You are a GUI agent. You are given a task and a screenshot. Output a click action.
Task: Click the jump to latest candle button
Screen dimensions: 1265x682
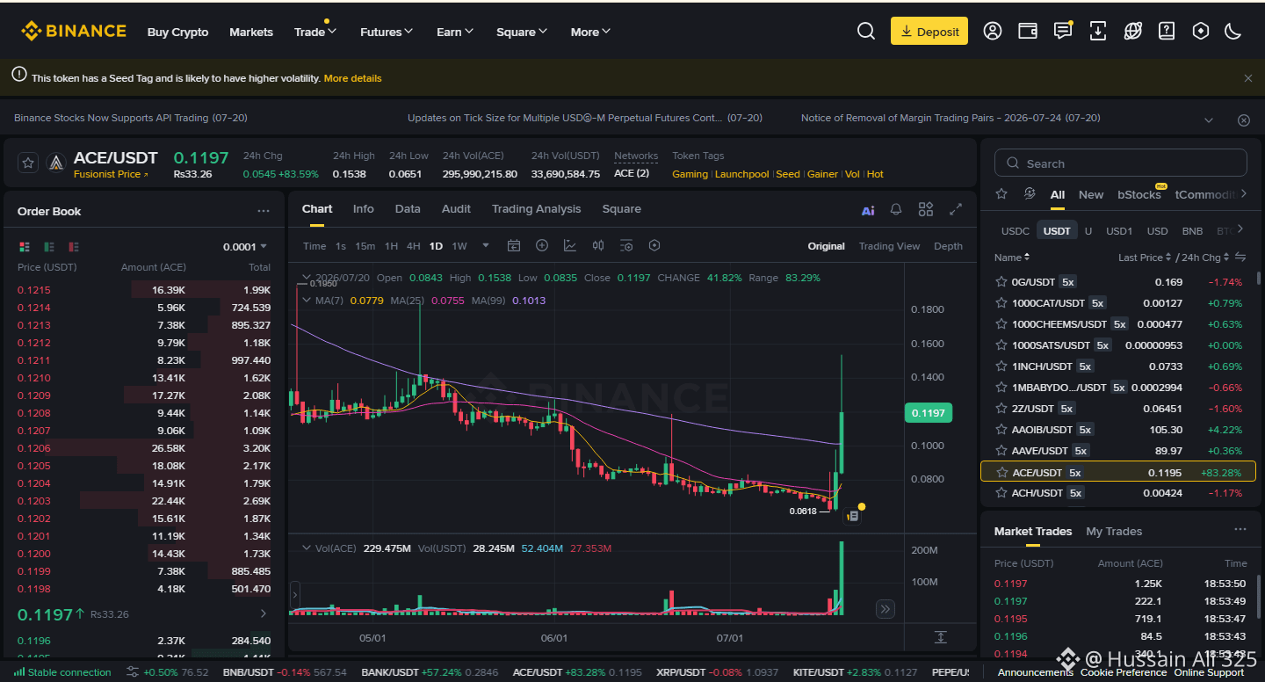885,609
